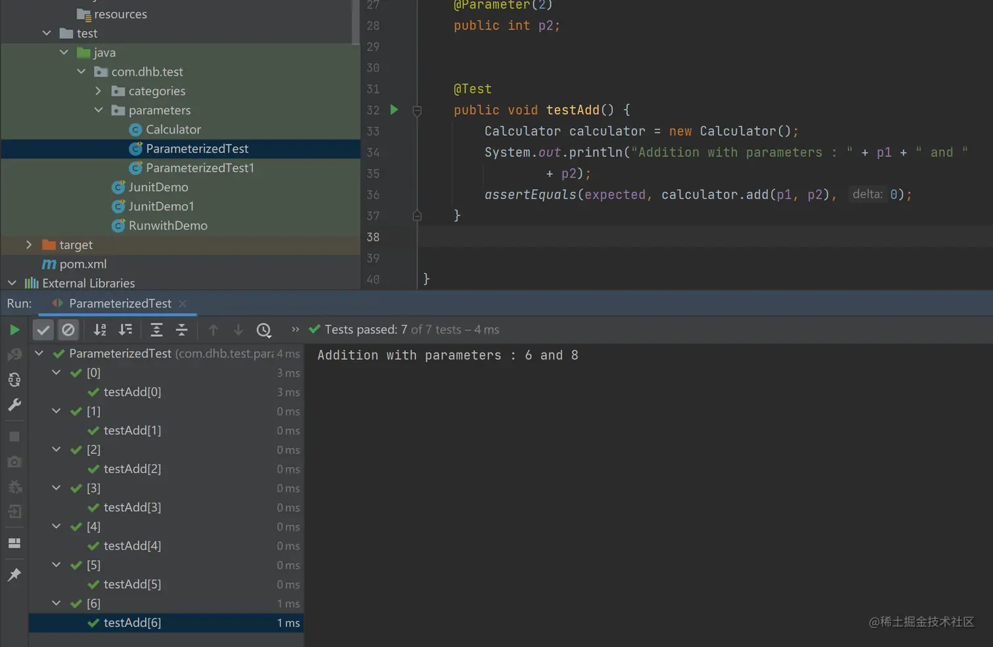Collapse the [0] test group
The height and width of the screenshot is (647, 993).
[x=56, y=372]
